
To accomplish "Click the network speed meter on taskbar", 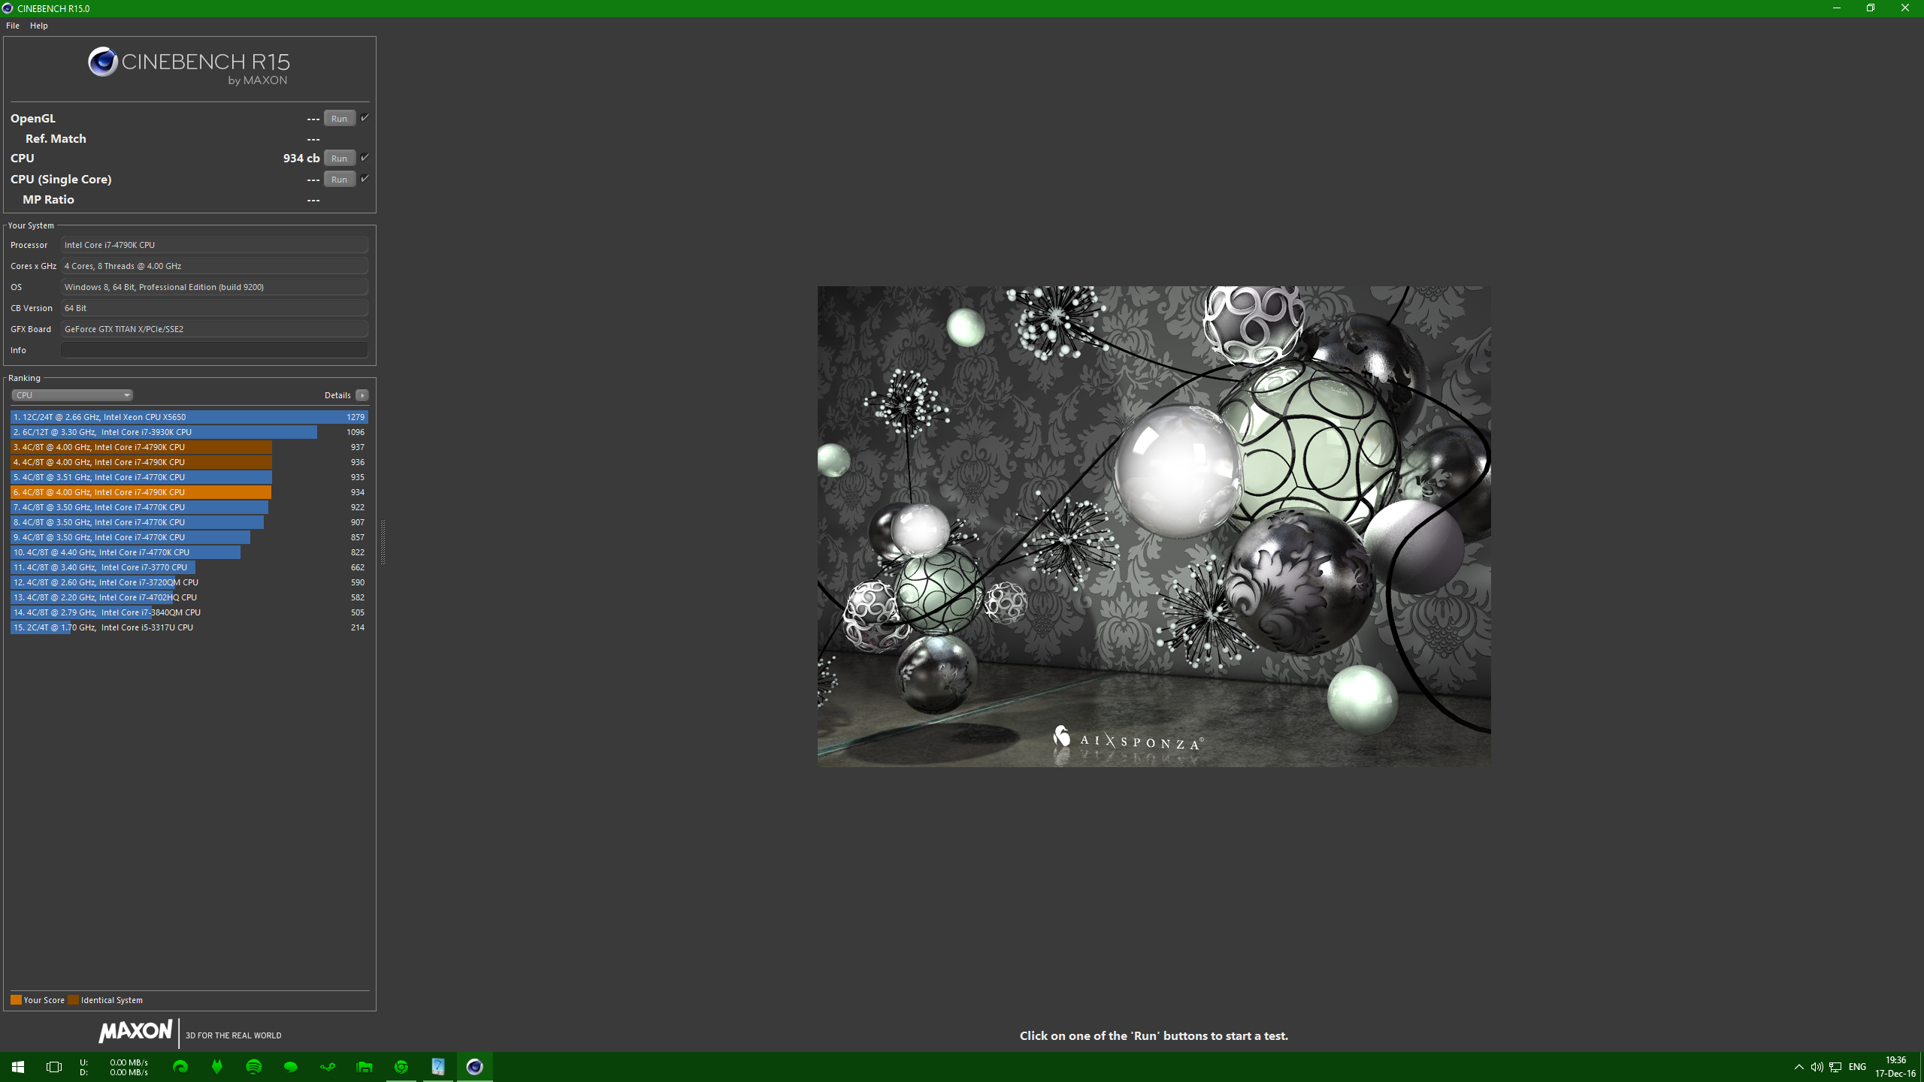I will pos(114,1067).
